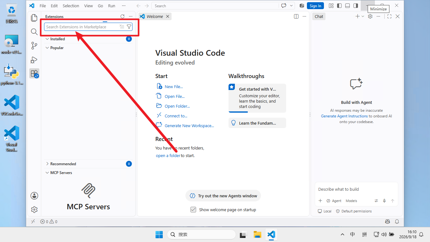Image resolution: width=430 pixels, height=242 pixels.
Task: Toggle the secondary side bar
Action: point(356,6)
